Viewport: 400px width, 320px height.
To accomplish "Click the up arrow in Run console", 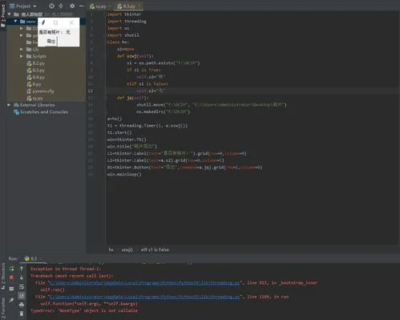I will click(22, 269).
